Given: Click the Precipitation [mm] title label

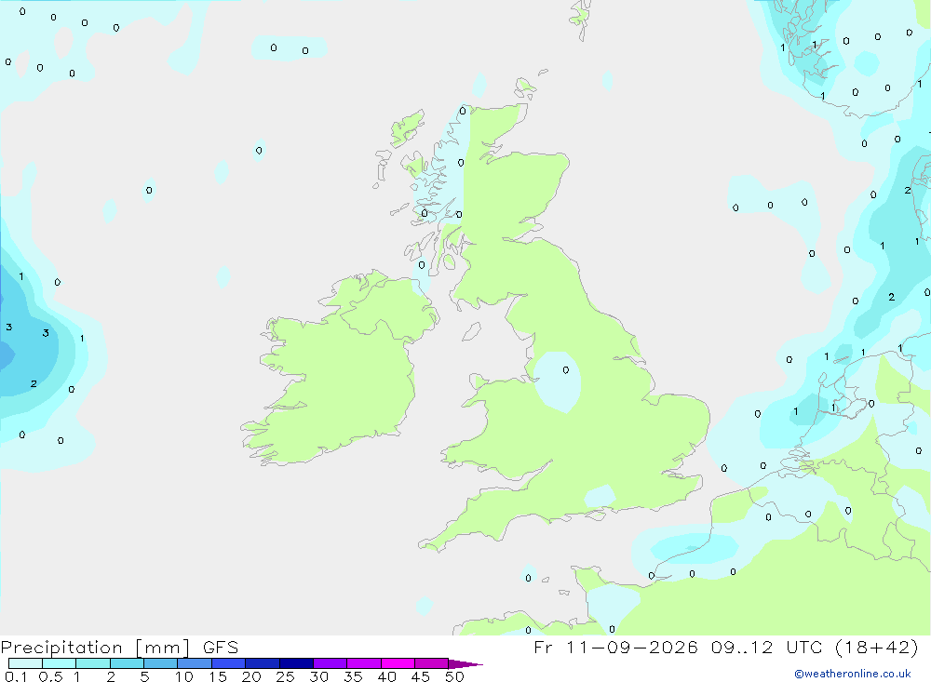Looking at the screenshot, I should (95, 648).
